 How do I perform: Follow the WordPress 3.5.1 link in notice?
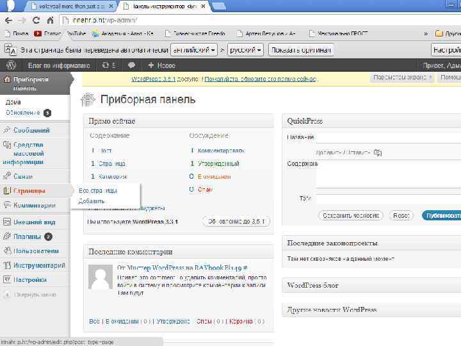point(154,79)
